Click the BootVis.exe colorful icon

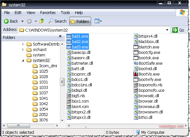[x=136, y=74]
